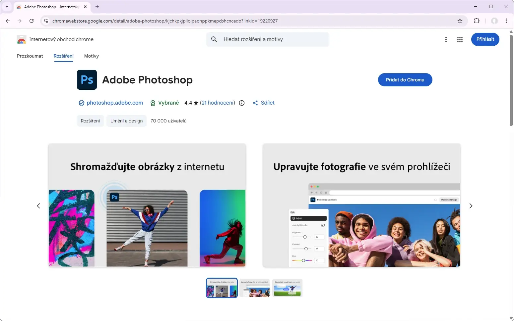Bookmark this page with star icon
Viewport: 514px width, 321px height.
coord(460,21)
